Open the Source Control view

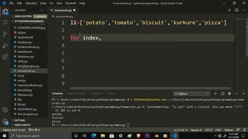coord(5,34)
